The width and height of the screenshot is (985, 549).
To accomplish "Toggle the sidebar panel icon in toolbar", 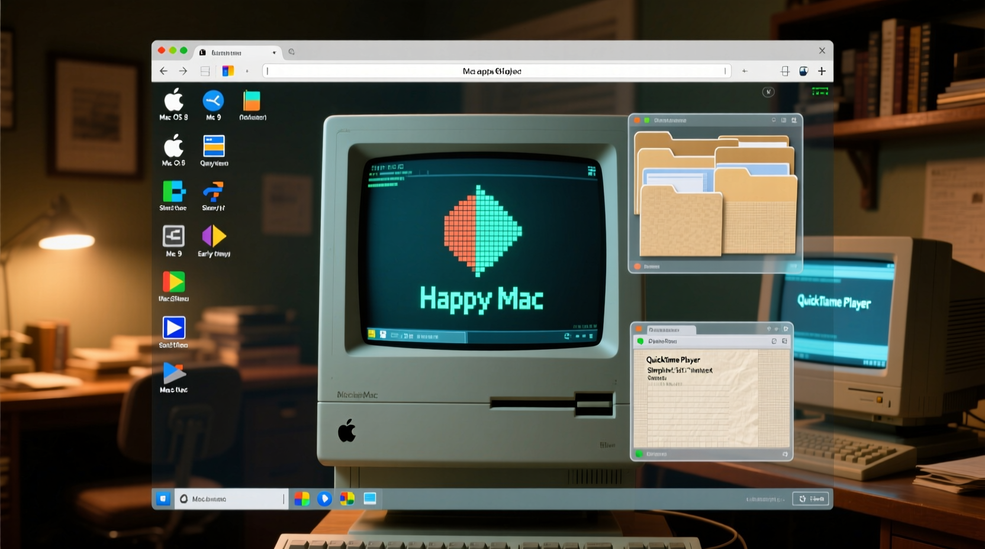I will 205,71.
